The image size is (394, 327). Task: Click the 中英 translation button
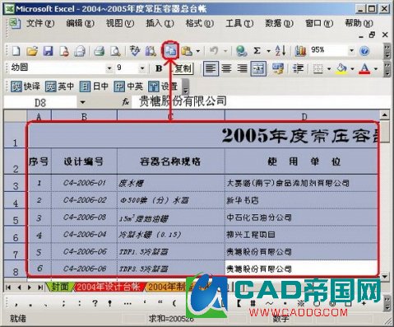pyautogui.click(x=128, y=86)
